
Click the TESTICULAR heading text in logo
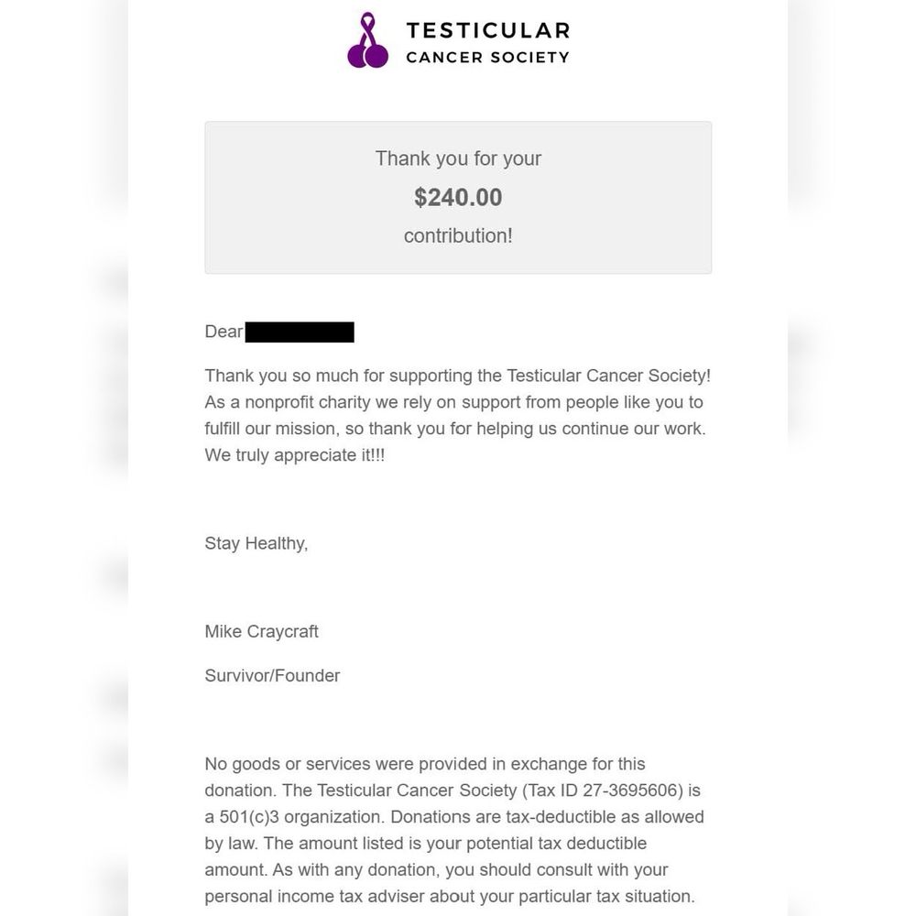[488, 30]
